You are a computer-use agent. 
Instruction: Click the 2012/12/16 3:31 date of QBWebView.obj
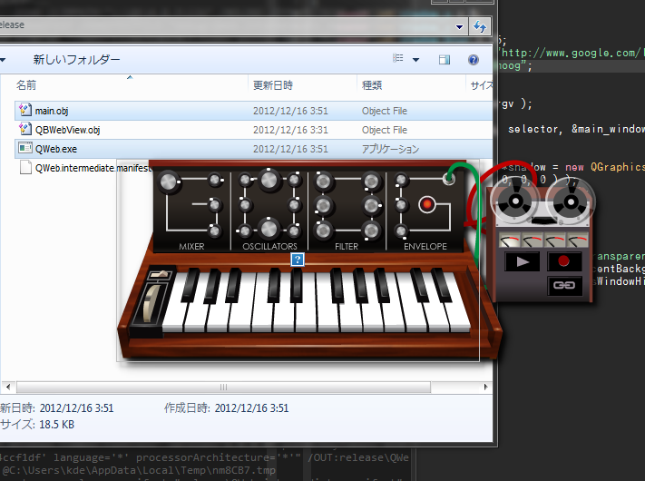(290, 130)
